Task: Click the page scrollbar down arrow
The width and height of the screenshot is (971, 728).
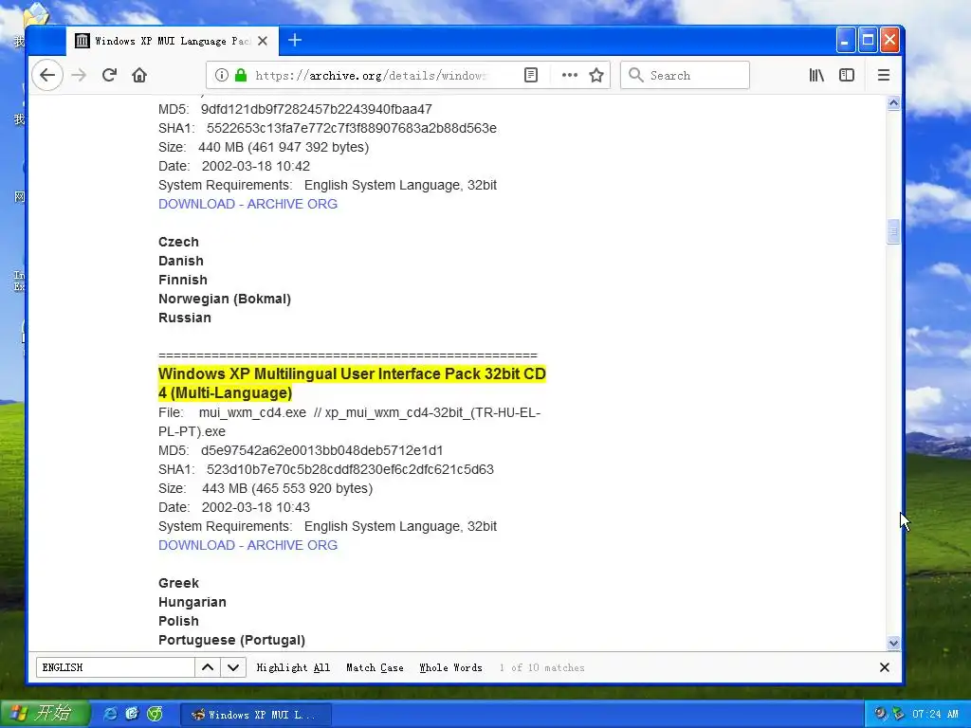Action: click(893, 644)
